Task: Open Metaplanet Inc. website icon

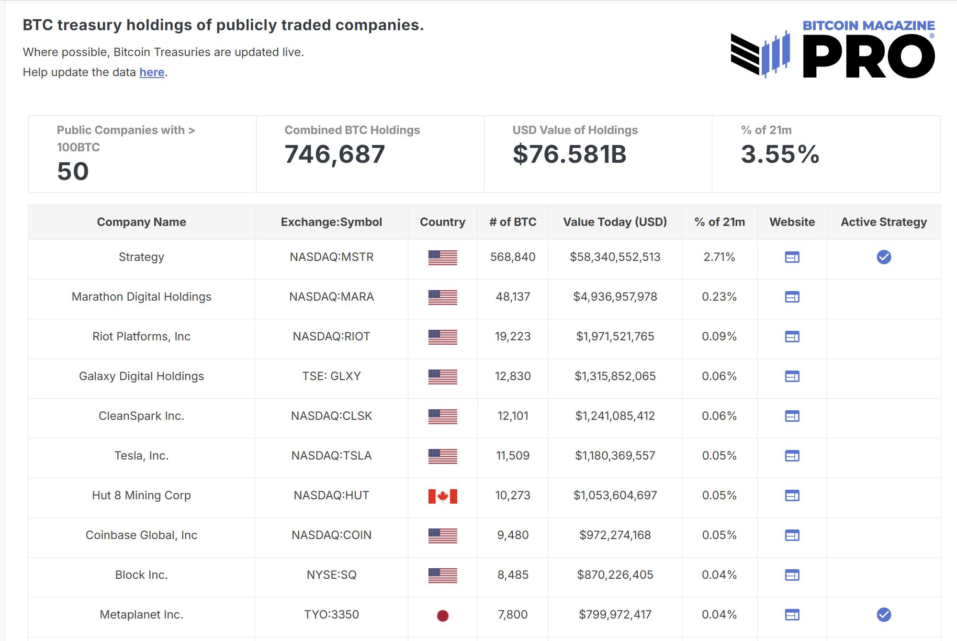Action: click(792, 615)
